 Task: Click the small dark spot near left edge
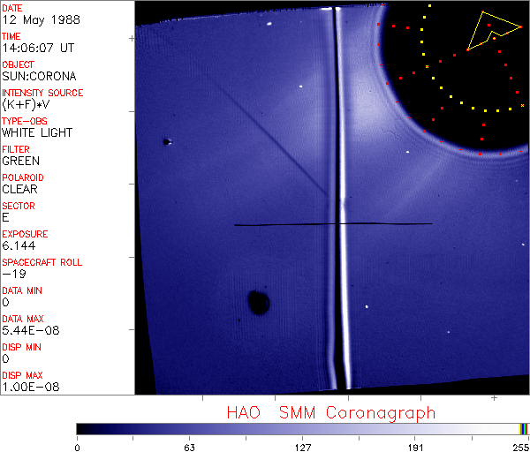click(167, 141)
